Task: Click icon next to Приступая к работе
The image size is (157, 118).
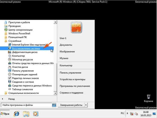Action: coord(6,22)
